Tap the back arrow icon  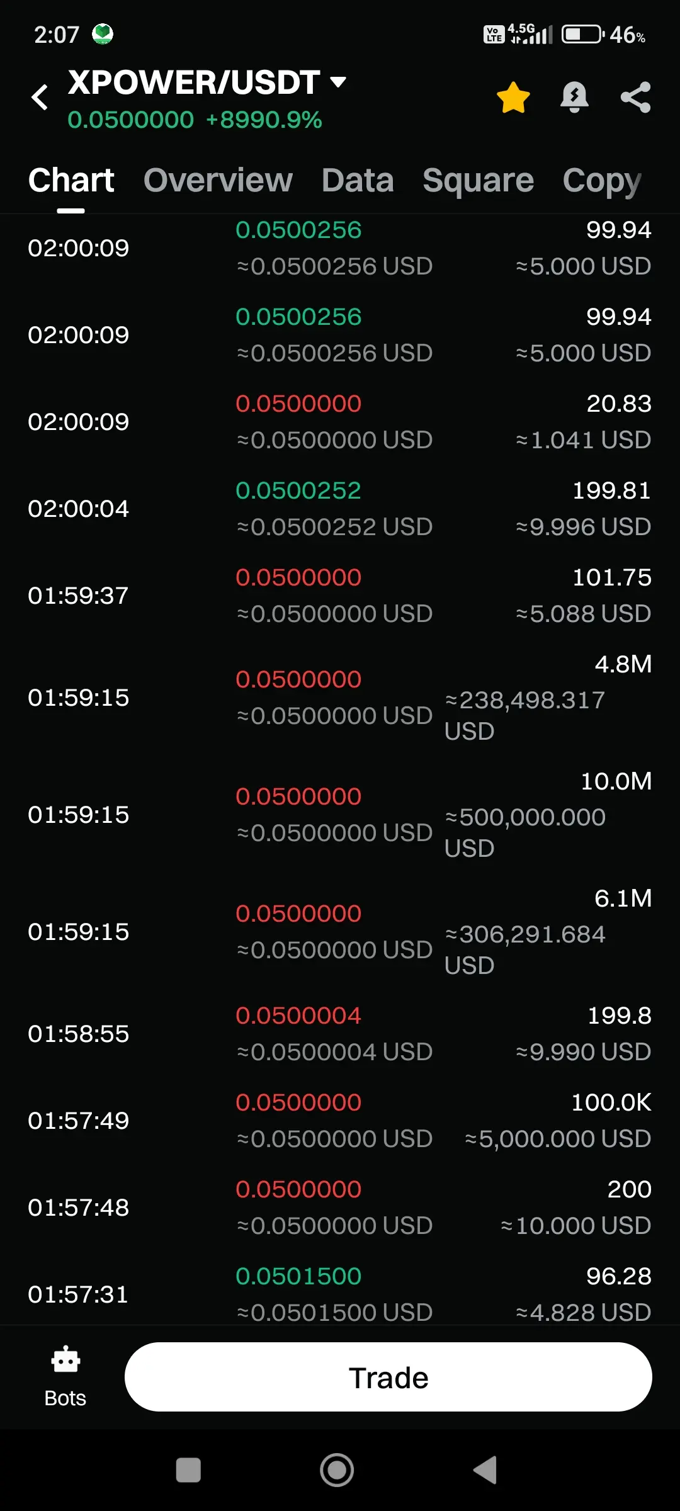pyautogui.click(x=40, y=97)
